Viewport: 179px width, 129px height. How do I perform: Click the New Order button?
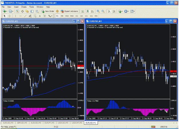pos(48,11)
